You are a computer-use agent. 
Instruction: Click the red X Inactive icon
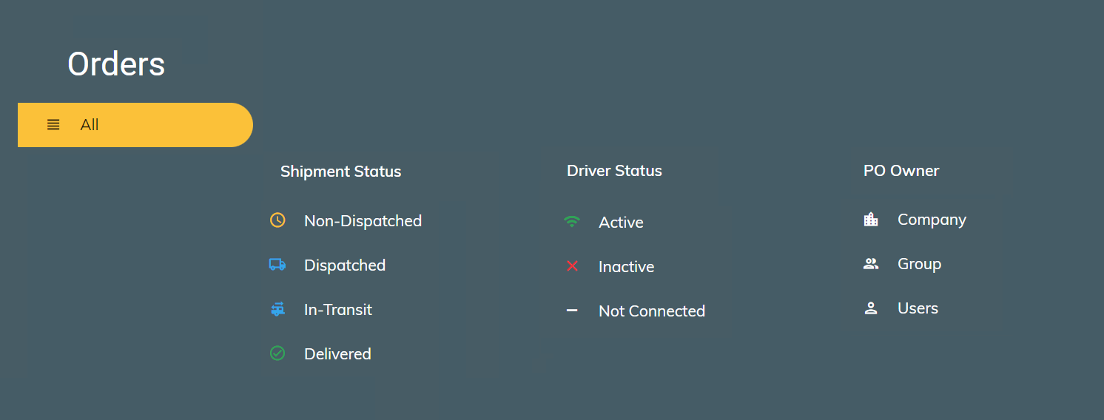pos(572,266)
